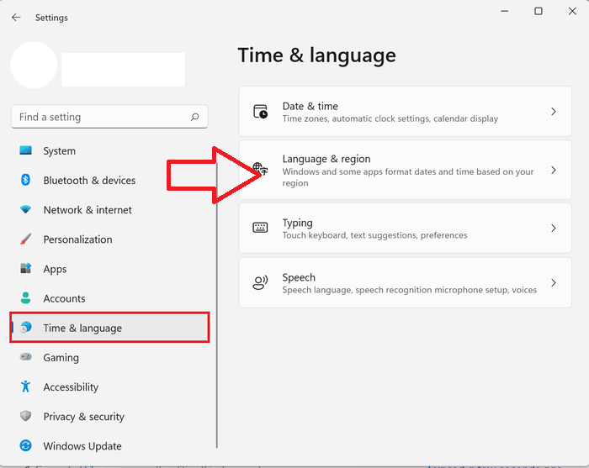Open Accessibility settings label
This screenshot has height=468, width=589.
(x=71, y=387)
